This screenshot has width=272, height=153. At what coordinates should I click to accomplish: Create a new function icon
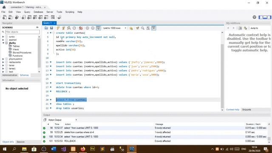tap(46, 17)
